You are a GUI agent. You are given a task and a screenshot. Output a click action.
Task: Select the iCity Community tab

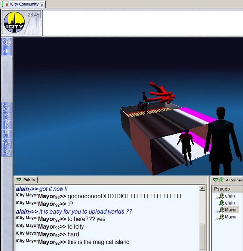[24, 4]
